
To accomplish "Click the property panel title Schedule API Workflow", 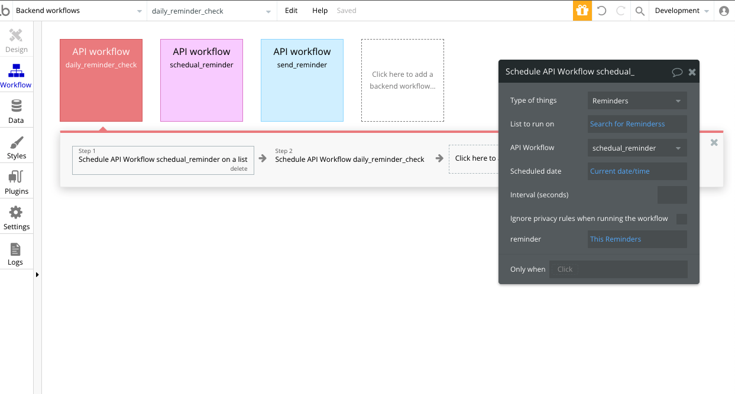I will point(569,72).
